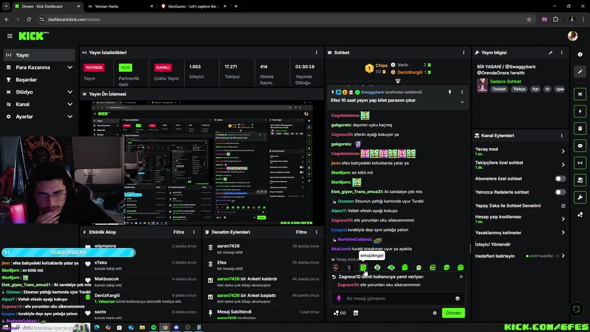Click the purple microphone icon in message box

pyautogui.click(x=339, y=298)
